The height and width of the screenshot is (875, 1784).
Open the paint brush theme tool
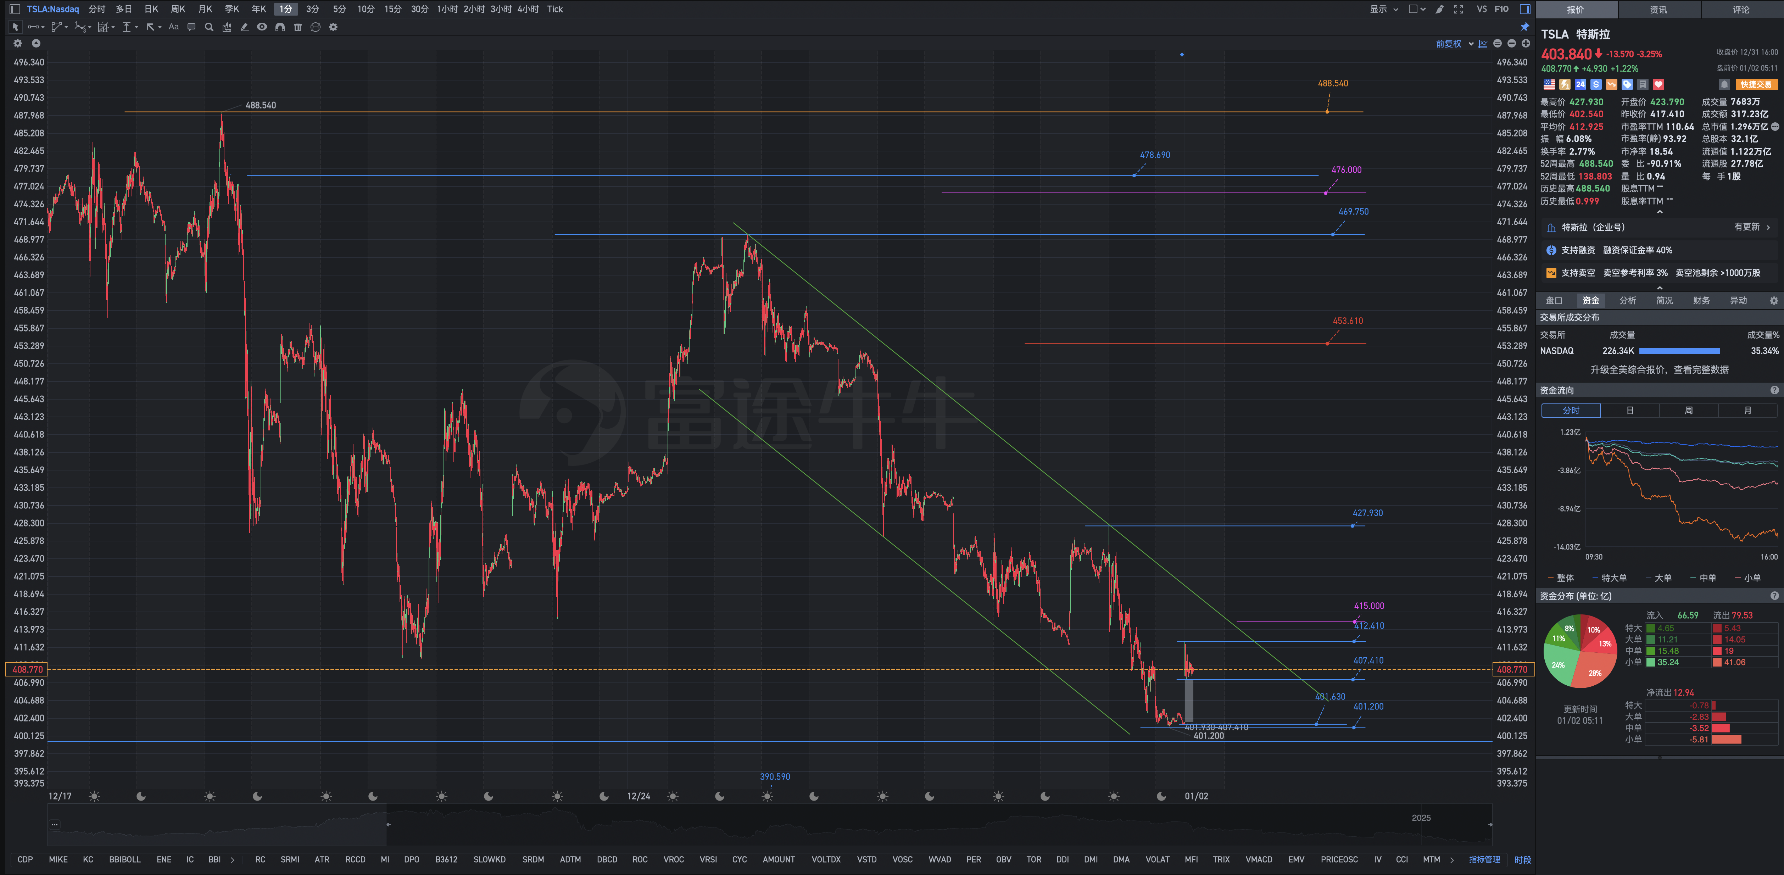coord(1440,9)
